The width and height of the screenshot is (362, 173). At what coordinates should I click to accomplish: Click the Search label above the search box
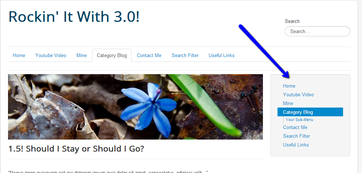click(292, 21)
